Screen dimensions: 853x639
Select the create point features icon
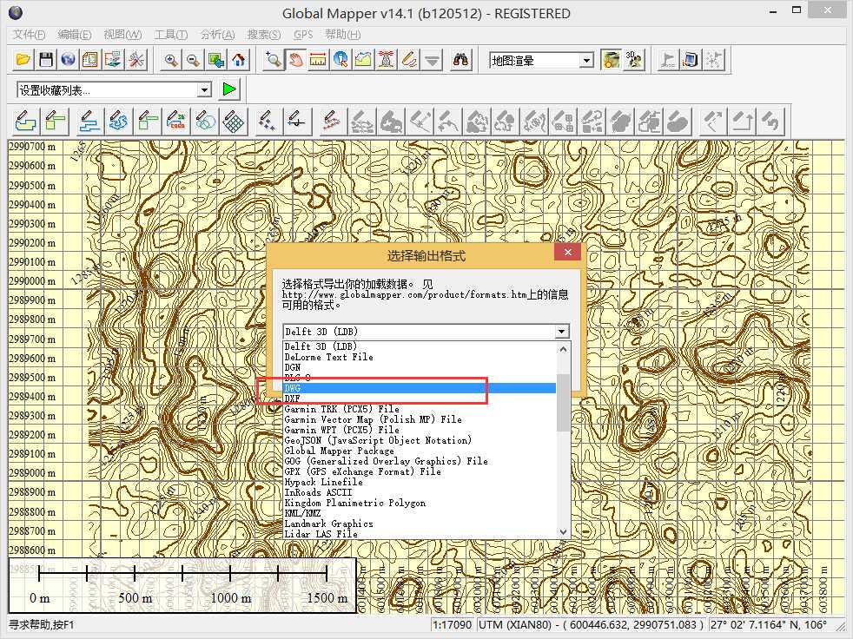267,122
